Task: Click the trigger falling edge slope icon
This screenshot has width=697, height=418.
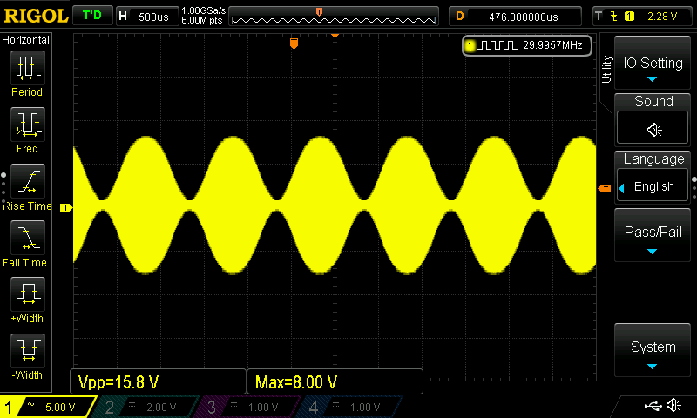Action: pos(614,17)
